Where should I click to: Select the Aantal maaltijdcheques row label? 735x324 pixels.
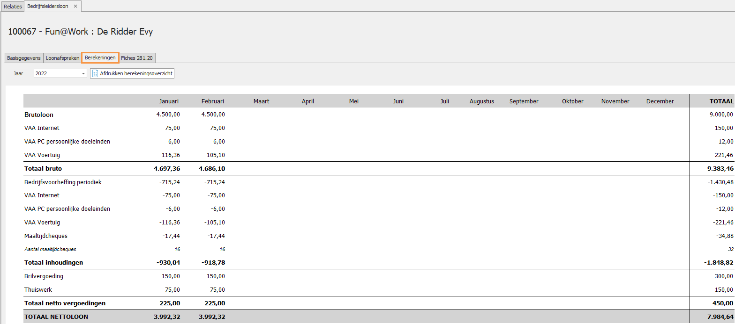click(x=50, y=249)
